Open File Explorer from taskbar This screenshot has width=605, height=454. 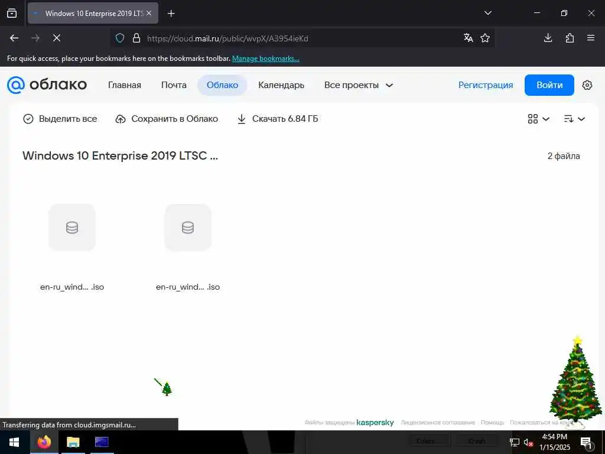73,442
